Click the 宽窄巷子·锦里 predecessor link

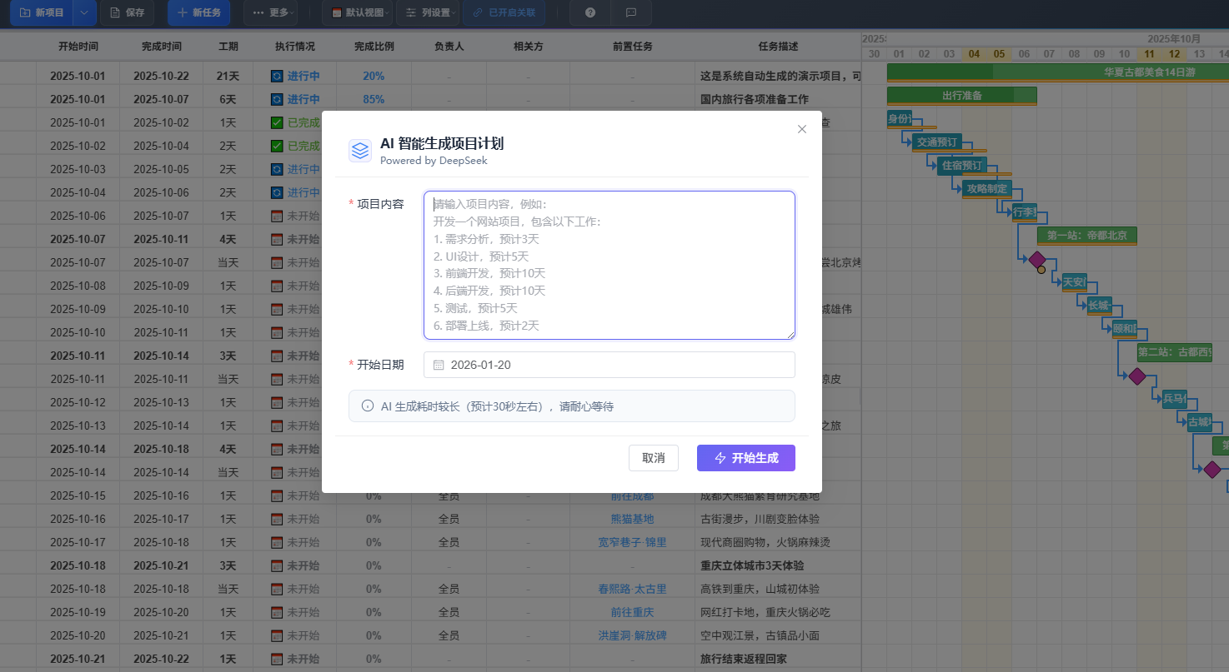coord(633,542)
